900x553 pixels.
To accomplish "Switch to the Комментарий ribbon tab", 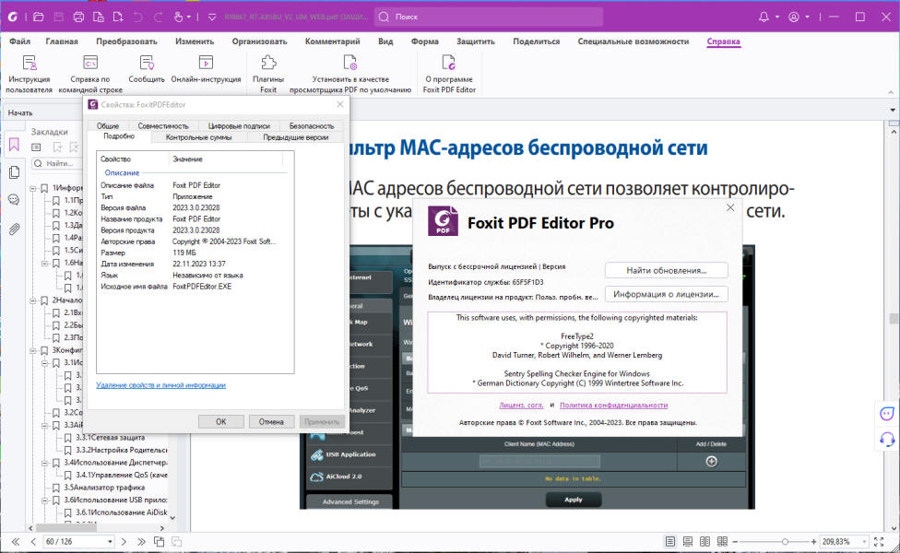I will pos(332,41).
